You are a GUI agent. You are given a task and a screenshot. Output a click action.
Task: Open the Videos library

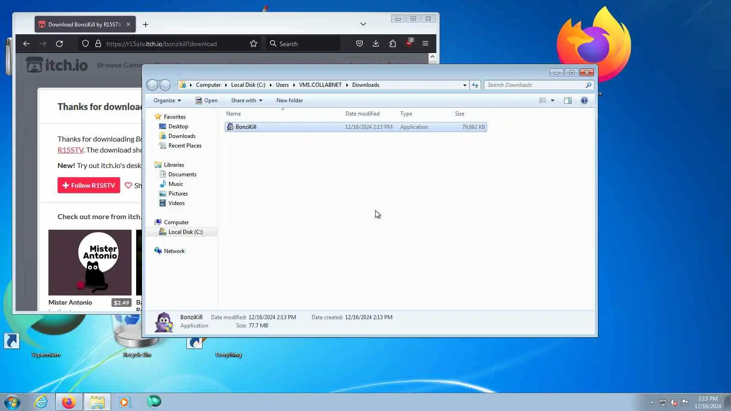tap(176, 203)
